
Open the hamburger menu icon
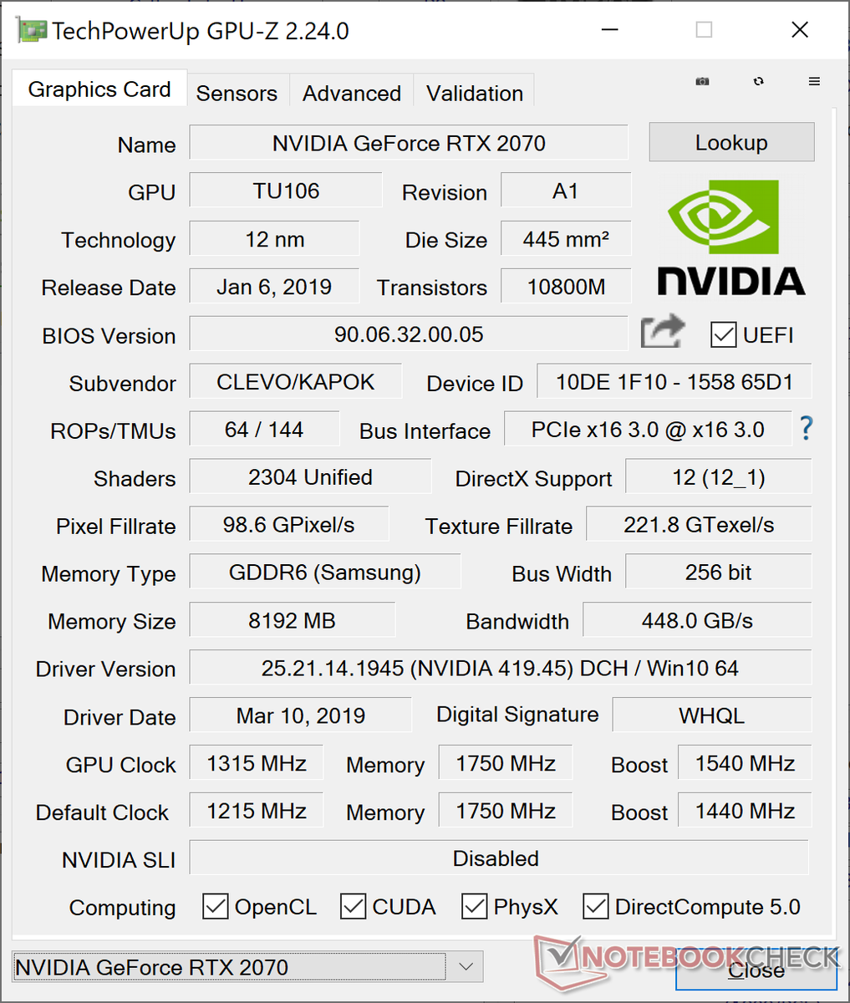[x=814, y=82]
